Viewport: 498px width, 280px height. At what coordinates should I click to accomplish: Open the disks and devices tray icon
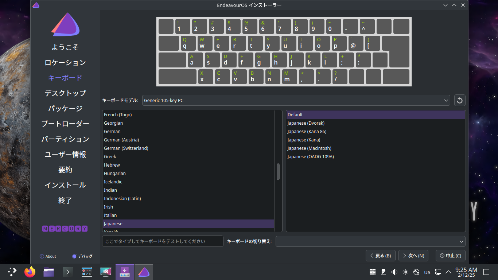(x=416, y=272)
